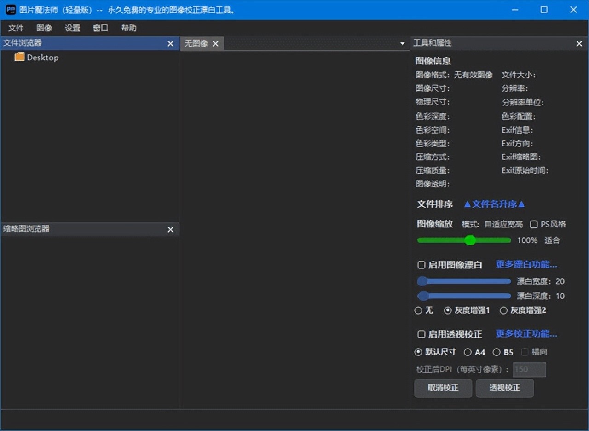The height and width of the screenshot is (431, 589).
Task: Enable 启用透视校正 checkbox
Action: click(421, 334)
